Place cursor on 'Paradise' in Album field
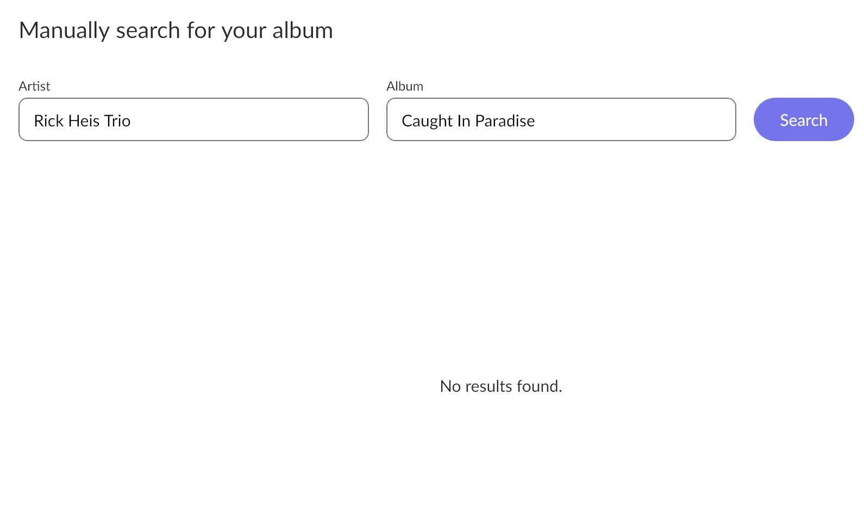Image resolution: width=864 pixels, height=509 pixels. tap(505, 120)
